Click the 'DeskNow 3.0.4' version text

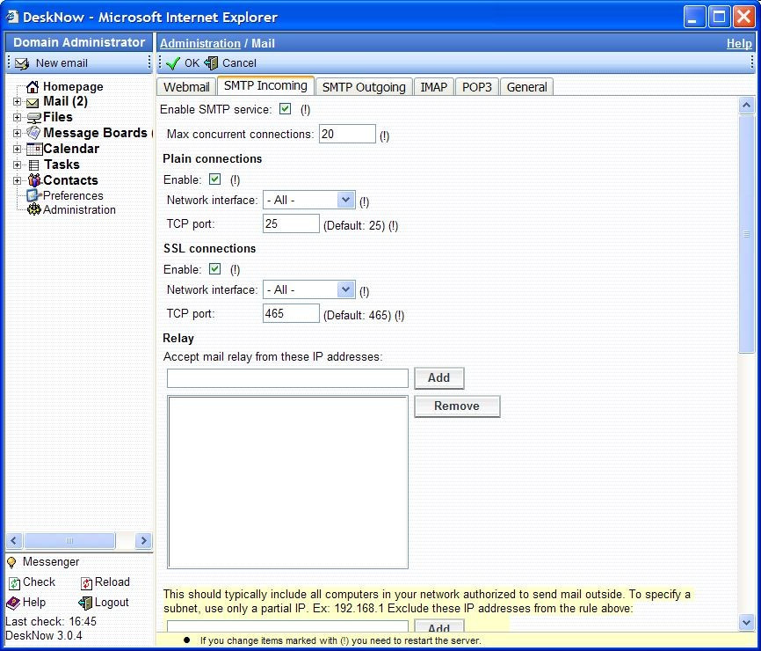tap(44, 635)
